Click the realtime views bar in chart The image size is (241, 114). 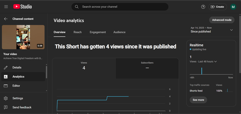[x=202, y=71]
